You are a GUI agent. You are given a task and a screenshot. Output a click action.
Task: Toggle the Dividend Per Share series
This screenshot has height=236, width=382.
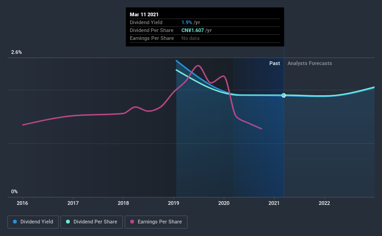coord(92,222)
